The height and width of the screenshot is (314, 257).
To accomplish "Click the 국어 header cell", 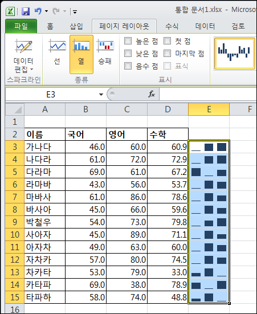I will (85, 134).
